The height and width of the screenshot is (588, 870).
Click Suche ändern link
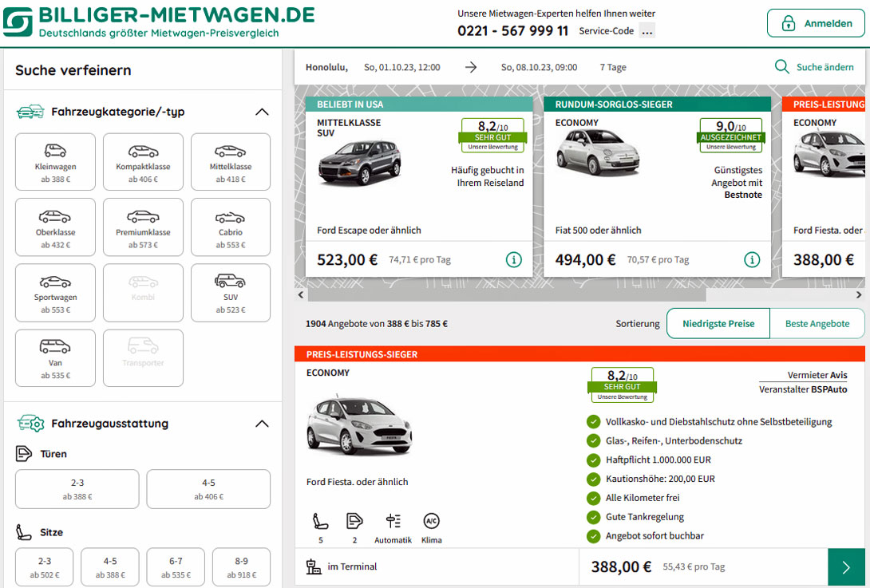tap(825, 67)
